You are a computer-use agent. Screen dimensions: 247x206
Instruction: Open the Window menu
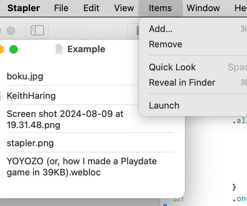pos(203,8)
